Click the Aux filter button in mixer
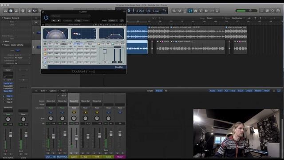This screenshot has width=284, height=160. [226, 91]
